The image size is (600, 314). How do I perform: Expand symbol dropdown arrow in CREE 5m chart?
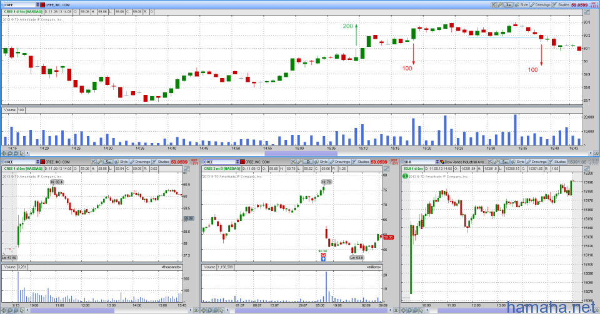pos(37,162)
